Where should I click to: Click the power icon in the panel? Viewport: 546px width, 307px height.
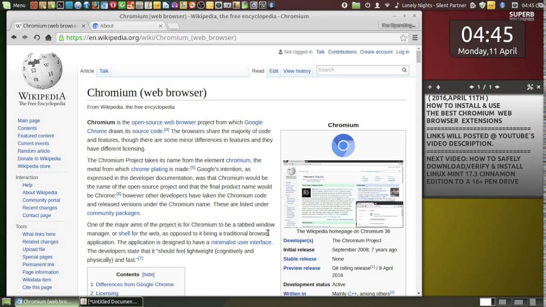pyautogui.click(x=368, y=5)
